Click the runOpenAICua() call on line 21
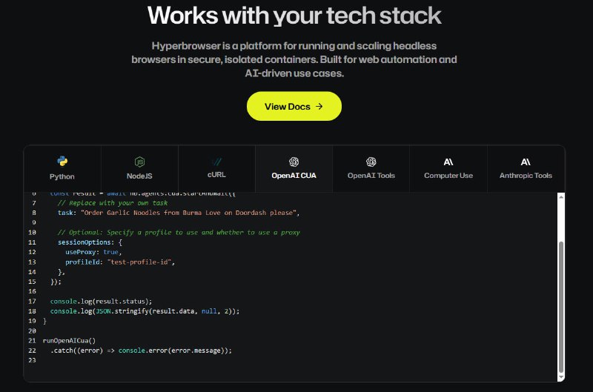The image size is (593, 392). point(69,340)
